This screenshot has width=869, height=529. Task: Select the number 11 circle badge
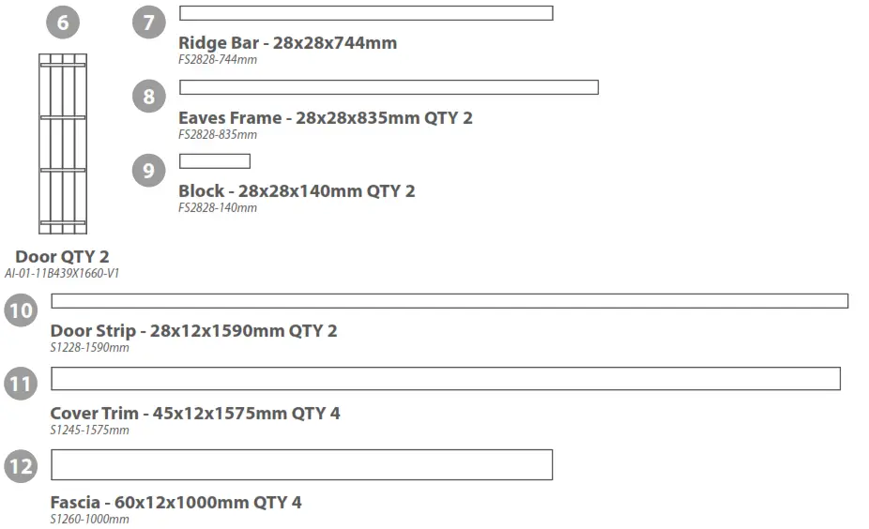(x=20, y=384)
